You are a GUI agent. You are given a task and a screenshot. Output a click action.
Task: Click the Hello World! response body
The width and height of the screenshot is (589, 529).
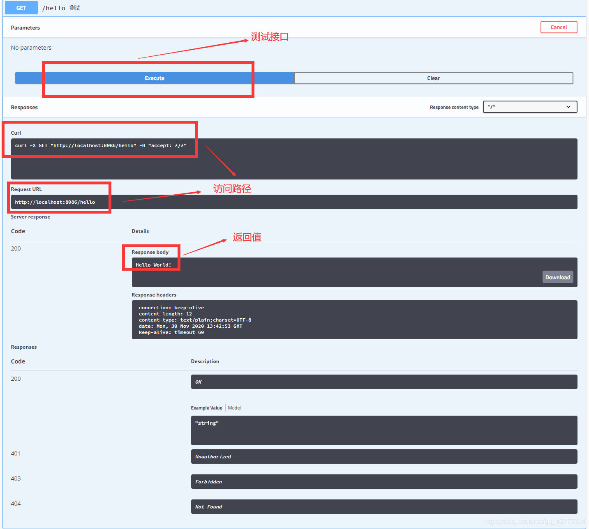(x=153, y=265)
